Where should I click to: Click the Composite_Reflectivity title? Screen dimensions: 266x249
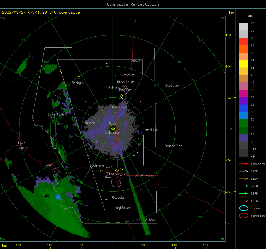pos(133,4)
